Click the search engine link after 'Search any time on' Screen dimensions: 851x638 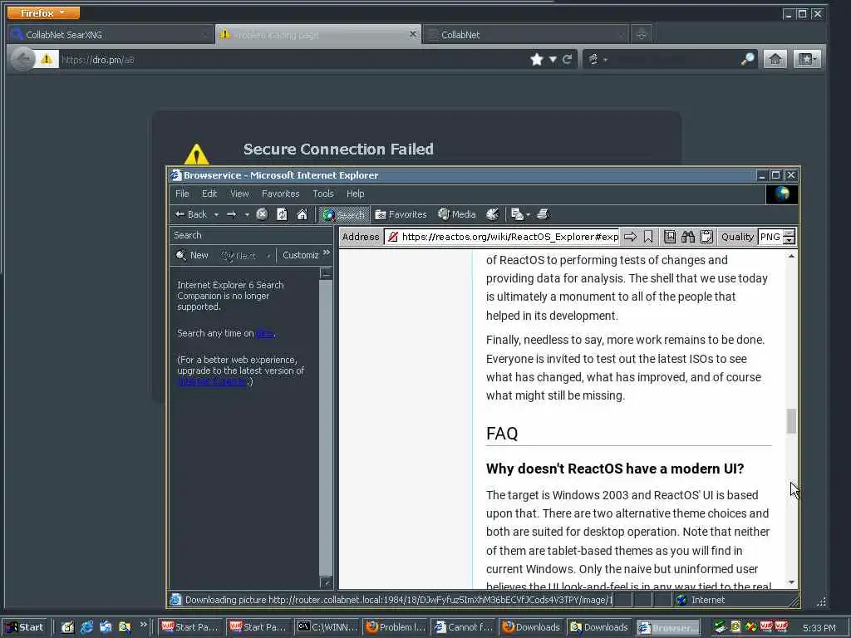265,334
